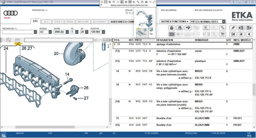Zoom out the illustration with minus magnifier
256x138 pixels.
(8, 40)
